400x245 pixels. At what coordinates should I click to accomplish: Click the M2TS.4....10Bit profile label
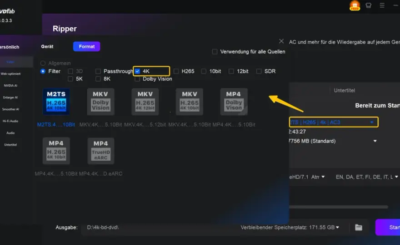[56, 124]
